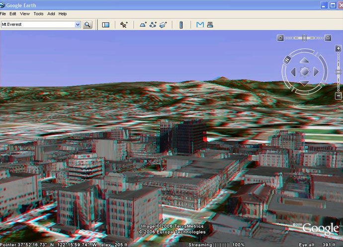The height and width of the screenshot is (247, 343).
Task: Click the zoom in plus button
Action: 339,48
